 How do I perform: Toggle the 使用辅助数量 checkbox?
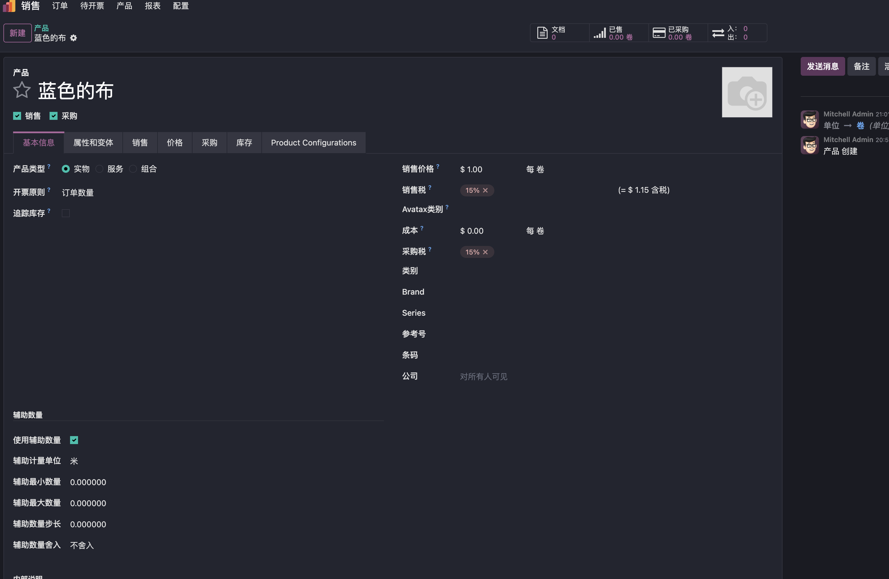pyautogui.click(x=74, y=440)
